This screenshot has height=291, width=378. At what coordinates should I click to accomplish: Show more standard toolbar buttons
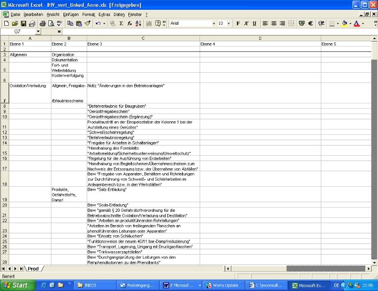coord(164,23)
